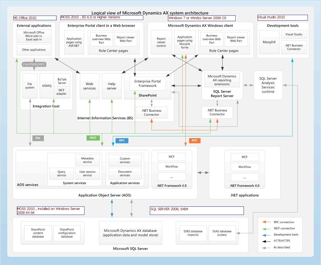
Task: Click the orange 'RPC' connection label
Action: pyautogui.click(x=194, y=141)
